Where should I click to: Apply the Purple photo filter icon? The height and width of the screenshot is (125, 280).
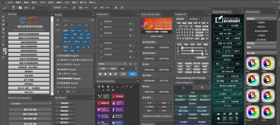(253, 112)
